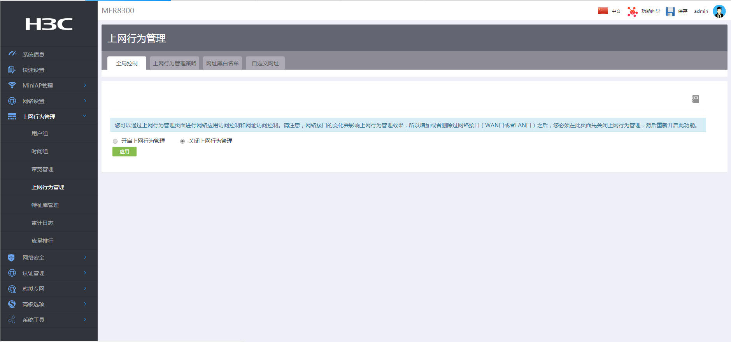Click the 系统工具 icon
Viewport: 731px width, 342px height.
point(12,319)
